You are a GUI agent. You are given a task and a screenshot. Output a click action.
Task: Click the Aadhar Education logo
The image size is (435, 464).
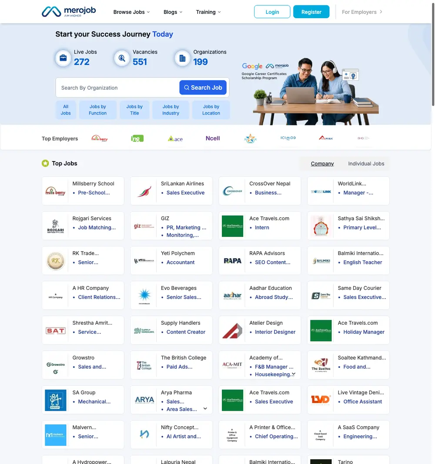pos(232,296)
